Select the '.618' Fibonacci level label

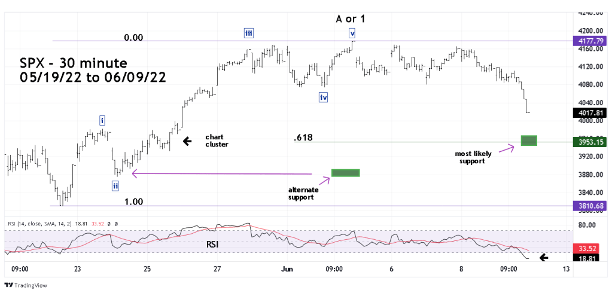click(304, 138)
